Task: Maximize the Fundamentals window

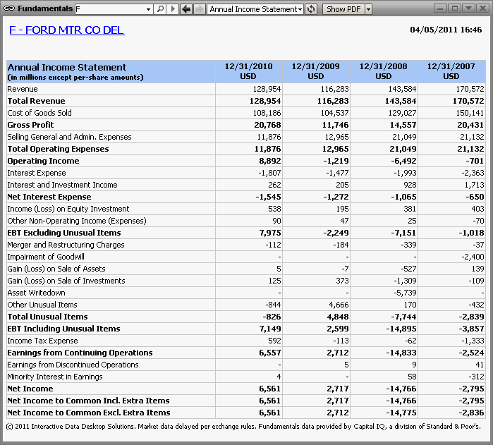Action: click(454, 8)
